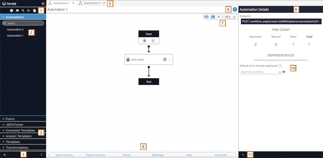Expand the Analytic Templates section
Screen dimensions: 323x158
23,136
